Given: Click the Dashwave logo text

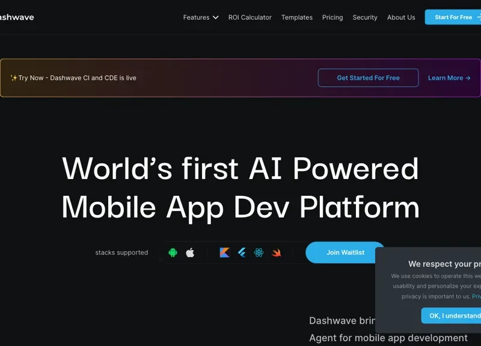Looking at the screenshot, I should pyautogui.click(x=17, y=17).
